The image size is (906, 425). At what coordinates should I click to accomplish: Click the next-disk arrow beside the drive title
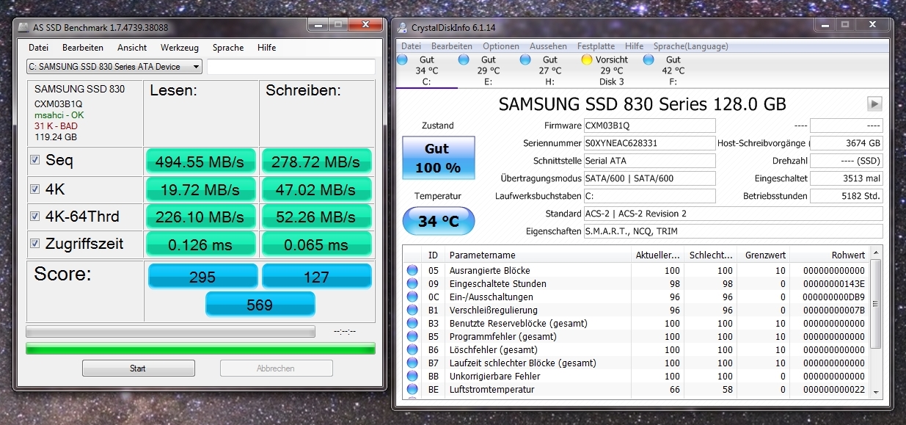[x=874, y=103]
